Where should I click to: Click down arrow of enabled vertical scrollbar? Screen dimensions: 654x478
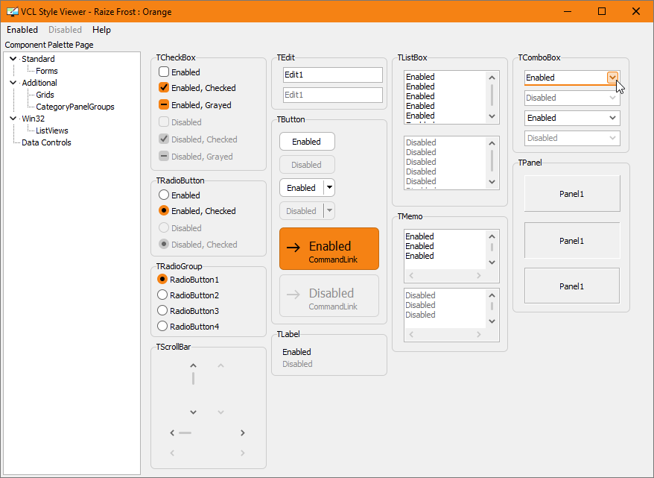[193, 412]
